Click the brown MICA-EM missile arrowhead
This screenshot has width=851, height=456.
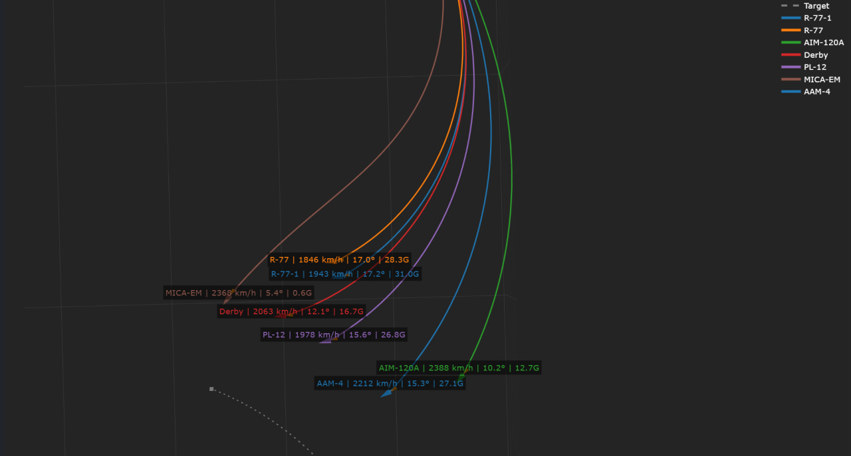coord(226,301)
